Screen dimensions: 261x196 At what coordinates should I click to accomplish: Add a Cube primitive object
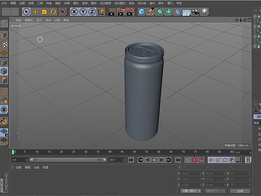tap(142, 12)
